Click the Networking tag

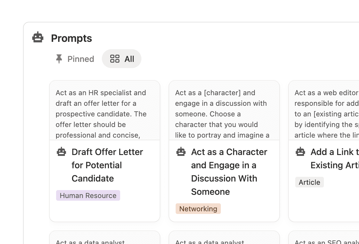click(x=198, y=209)
